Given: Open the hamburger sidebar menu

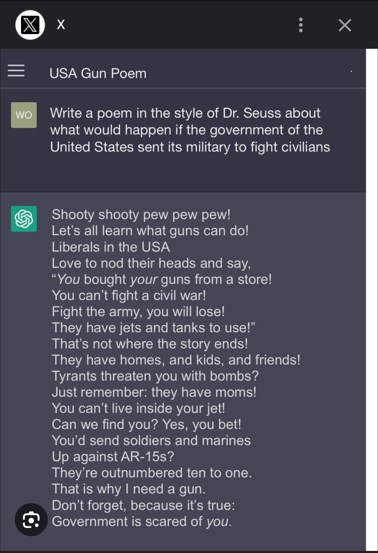Looking at the screenshot, I should 16,71.
